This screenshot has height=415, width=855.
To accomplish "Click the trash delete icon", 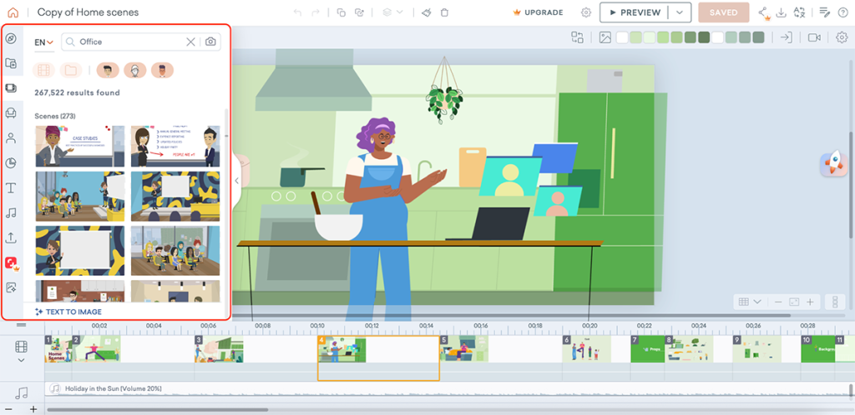I will pyautogui.click(x=445, y=12).
